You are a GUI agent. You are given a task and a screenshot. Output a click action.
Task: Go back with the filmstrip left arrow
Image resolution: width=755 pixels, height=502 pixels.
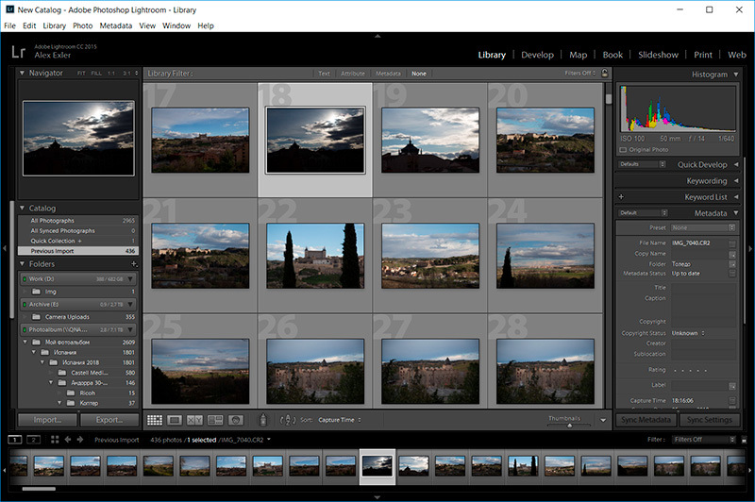[67, 440]
